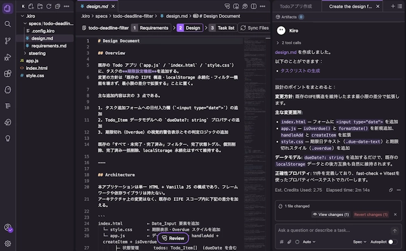Click New Folder icon in explorer header
This screenshot has height=251, width=406.
pos(40,6)
